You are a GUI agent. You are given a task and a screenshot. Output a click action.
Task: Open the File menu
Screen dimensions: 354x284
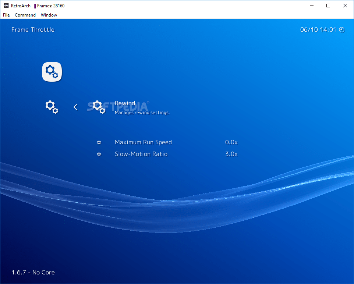[x=6, y=15]
